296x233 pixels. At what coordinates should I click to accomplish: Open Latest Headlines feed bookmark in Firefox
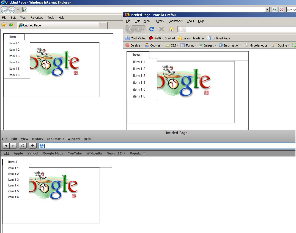191,38
